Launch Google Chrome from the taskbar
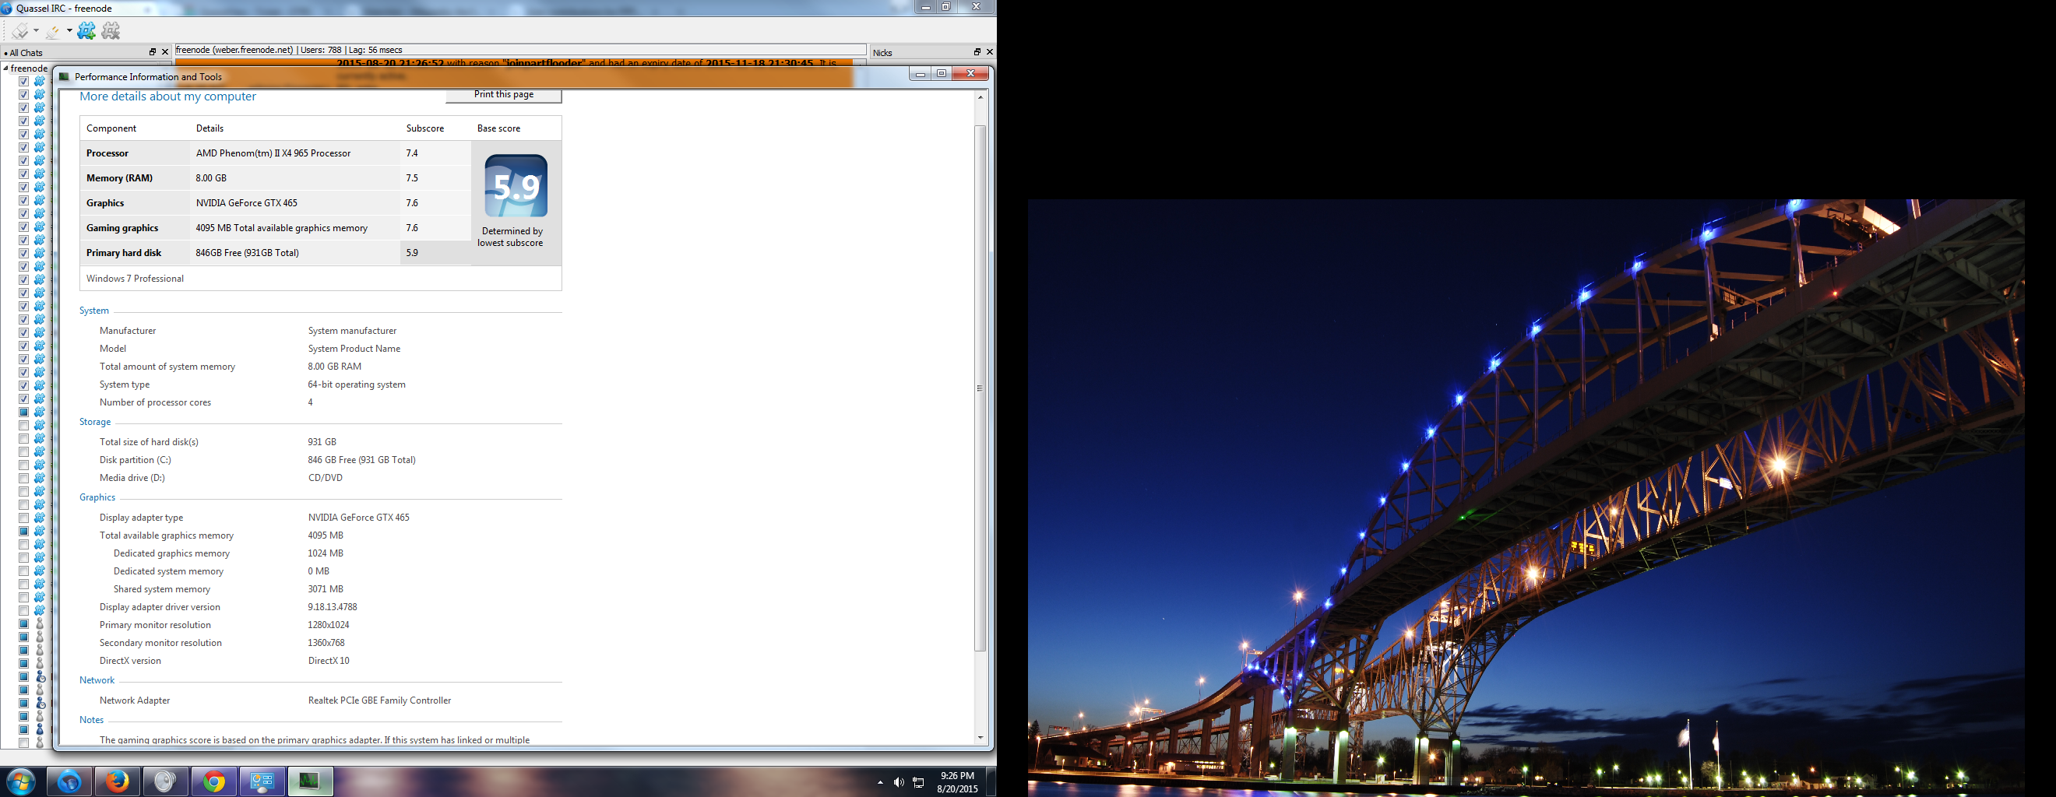The height and width of the screenshot is (797, 2056). tap(213, 782)
